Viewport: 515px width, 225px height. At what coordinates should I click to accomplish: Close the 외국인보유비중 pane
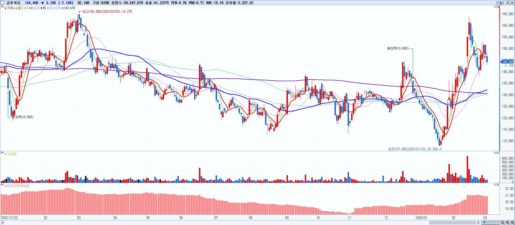[x=498, y=185]
